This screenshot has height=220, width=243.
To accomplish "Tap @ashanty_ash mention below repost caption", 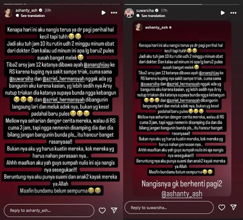I will coord(182,194).
